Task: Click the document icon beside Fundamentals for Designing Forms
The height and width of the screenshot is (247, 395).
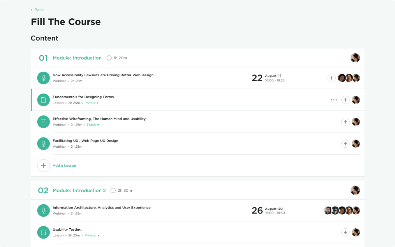Action: click(x=43, y=100)
